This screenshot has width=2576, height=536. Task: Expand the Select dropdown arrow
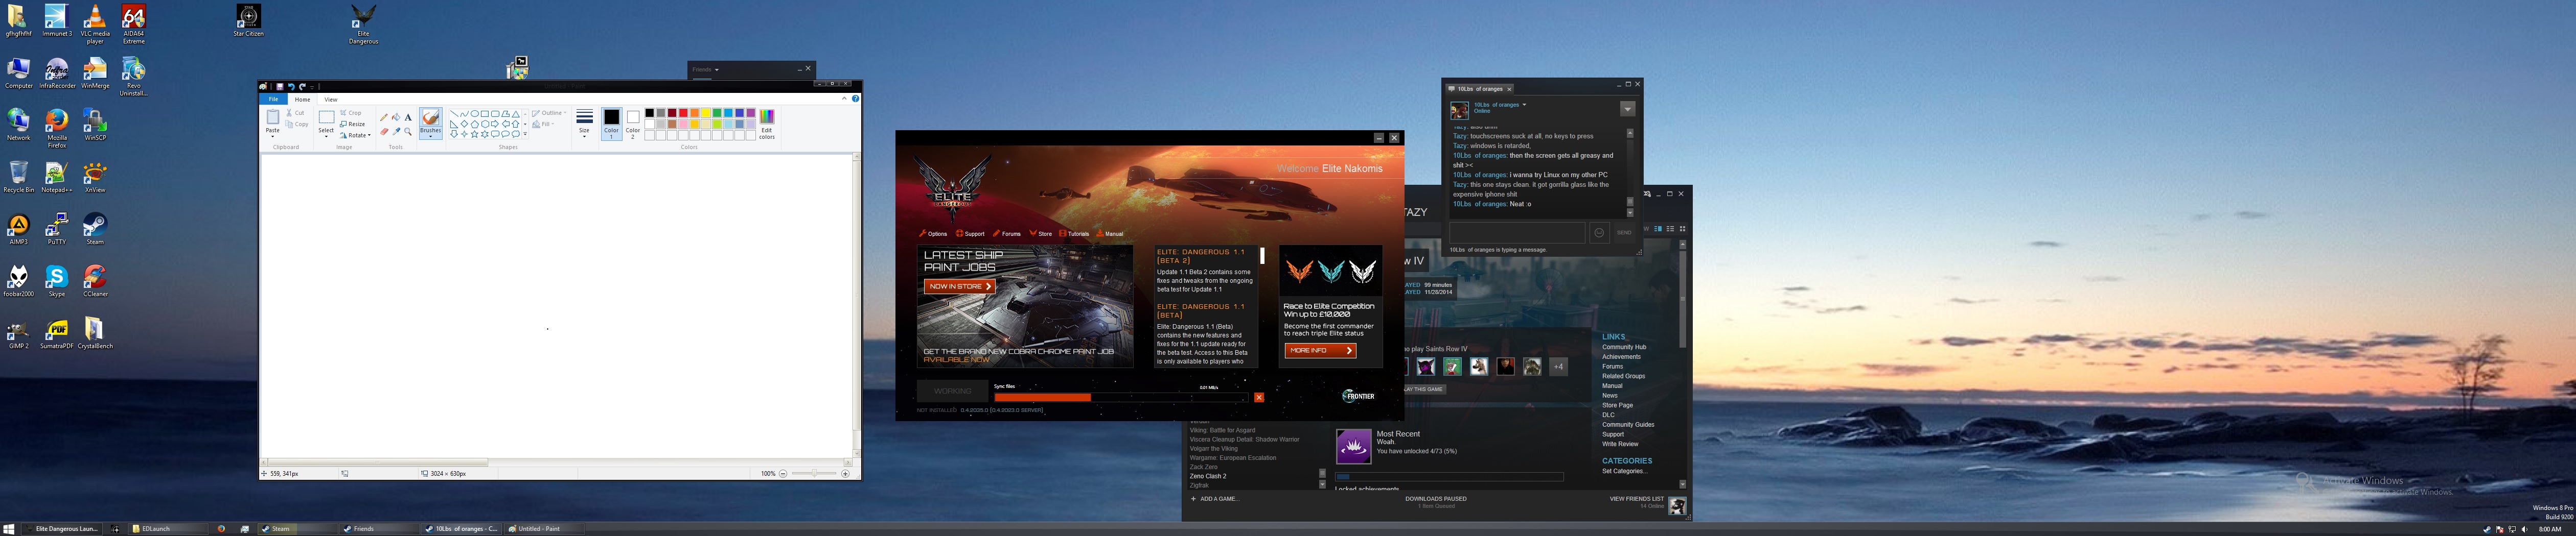pyautogui.click(x=326, y=137)
